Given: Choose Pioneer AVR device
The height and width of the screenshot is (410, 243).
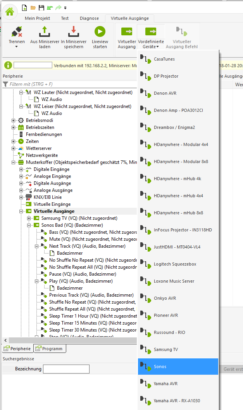Looking at the screenshot, I should (178, 315).
